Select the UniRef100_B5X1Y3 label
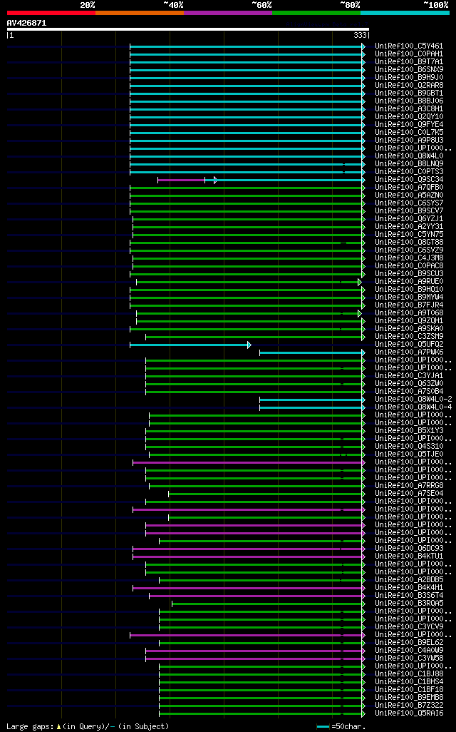Screen dimensions: 456x732 [409, 431]
